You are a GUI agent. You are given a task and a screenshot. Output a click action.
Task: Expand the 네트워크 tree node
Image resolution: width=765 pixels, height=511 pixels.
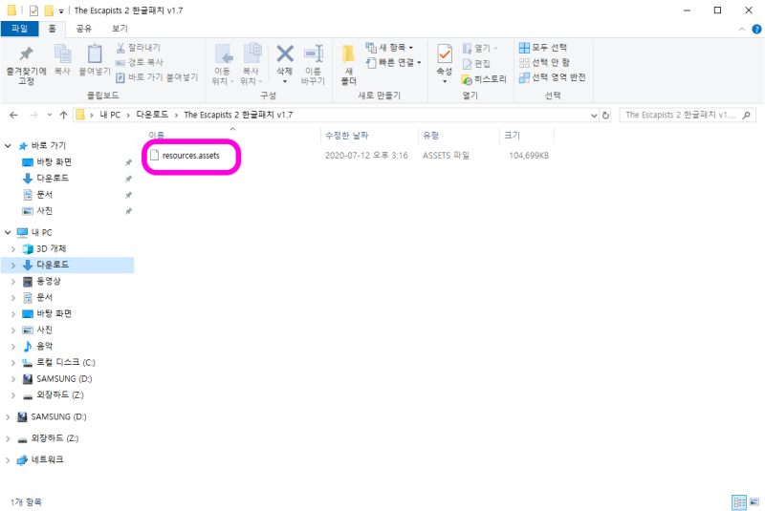pyautogui.click(x=8, y=459)
